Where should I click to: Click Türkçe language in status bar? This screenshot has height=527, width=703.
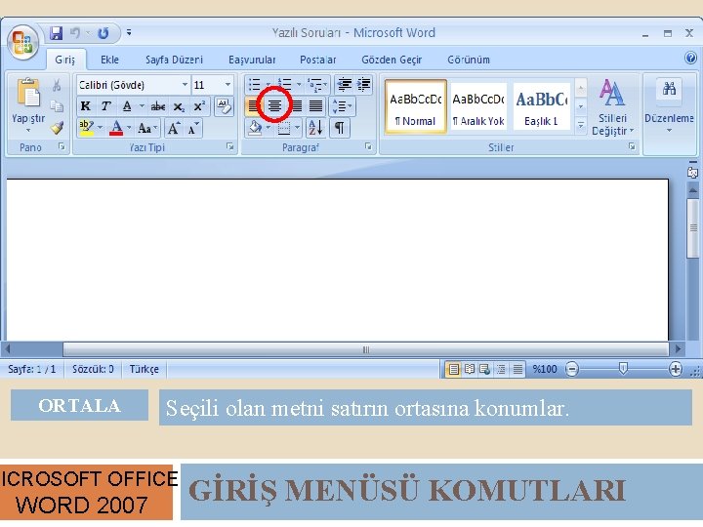tap(144, 369)
